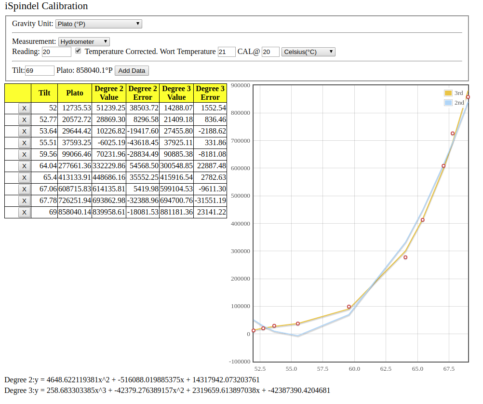Open the Celsius temperature unit dropdown
This screenshot has width=483, height=404.
(x=308, y=52)
